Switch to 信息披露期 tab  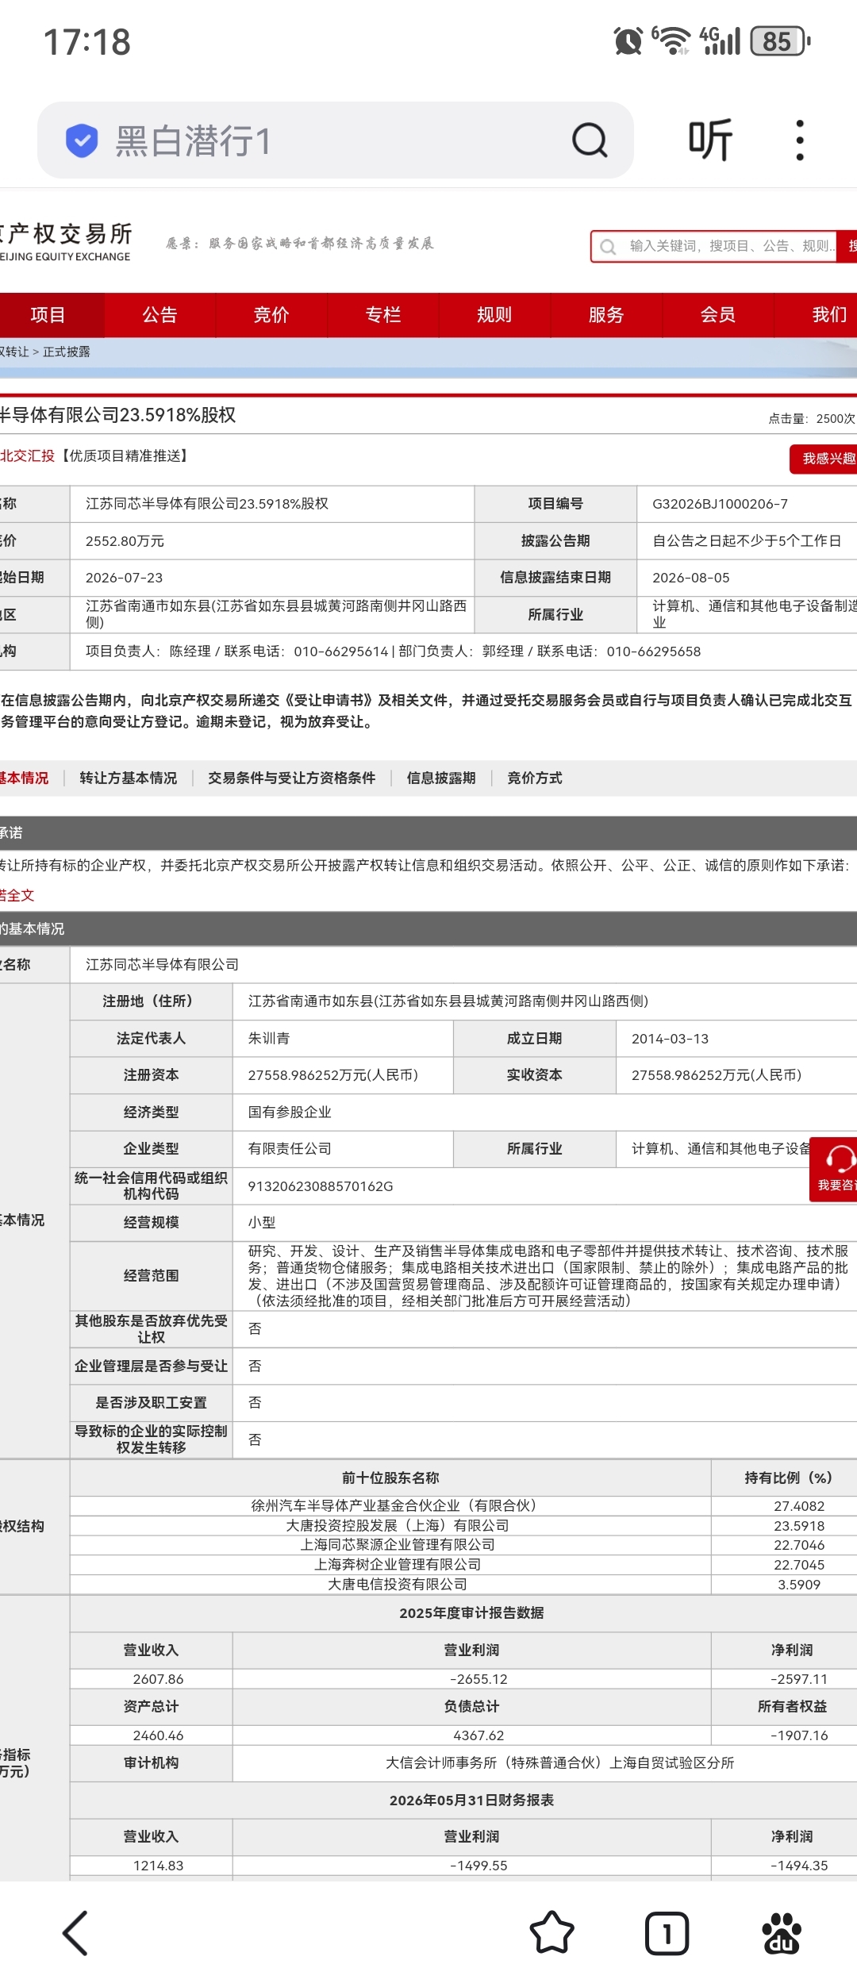(x=441, y=778)
